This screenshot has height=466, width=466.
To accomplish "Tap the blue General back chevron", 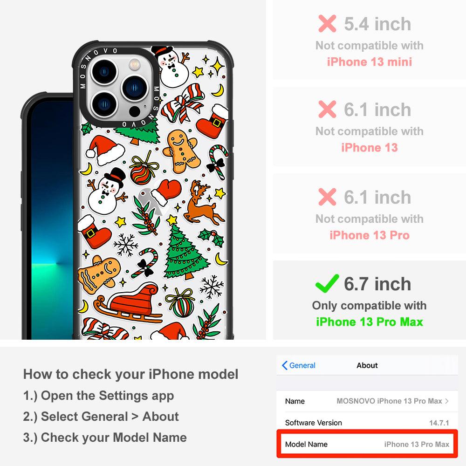I will 284,365.
